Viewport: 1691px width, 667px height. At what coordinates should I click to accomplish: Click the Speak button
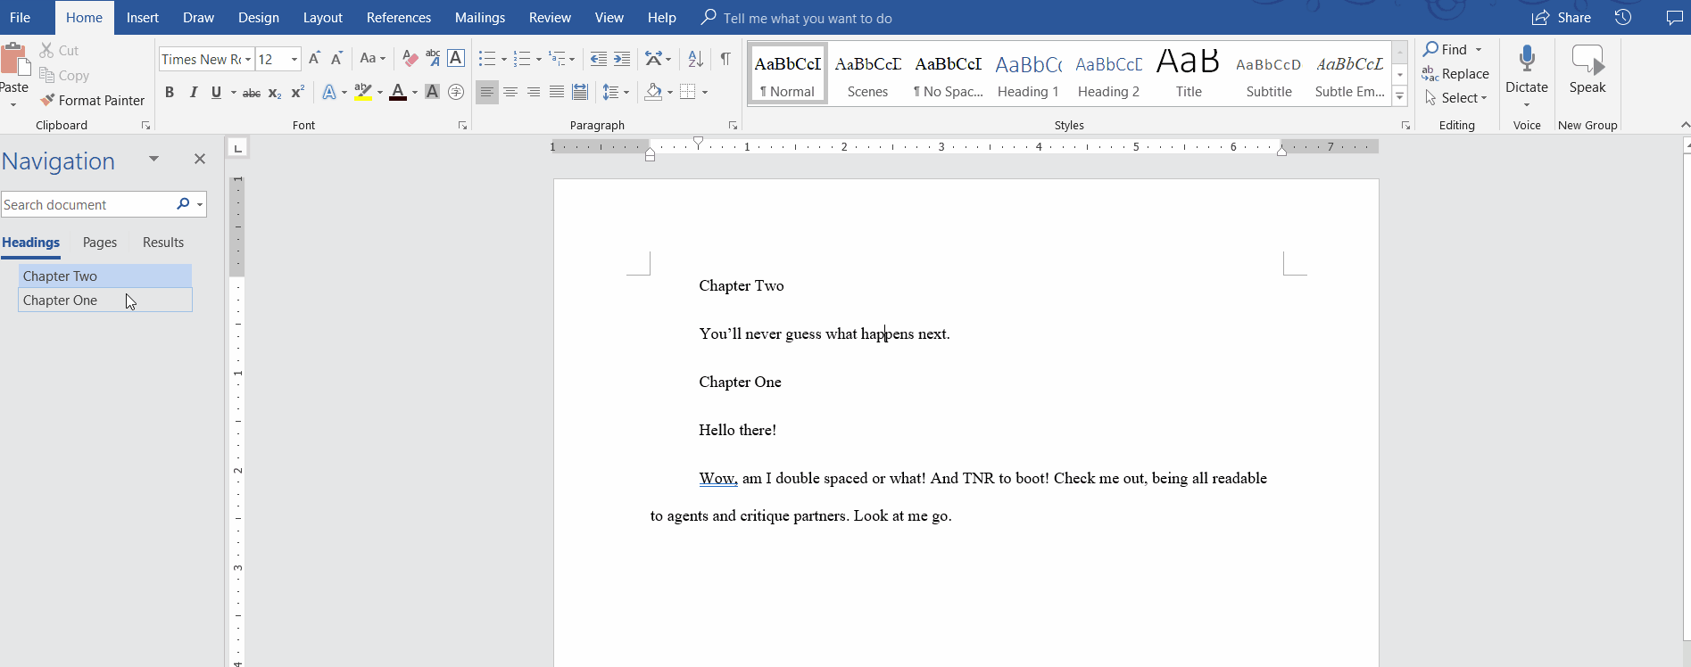pyautogui.click(x=1587, y=70)
